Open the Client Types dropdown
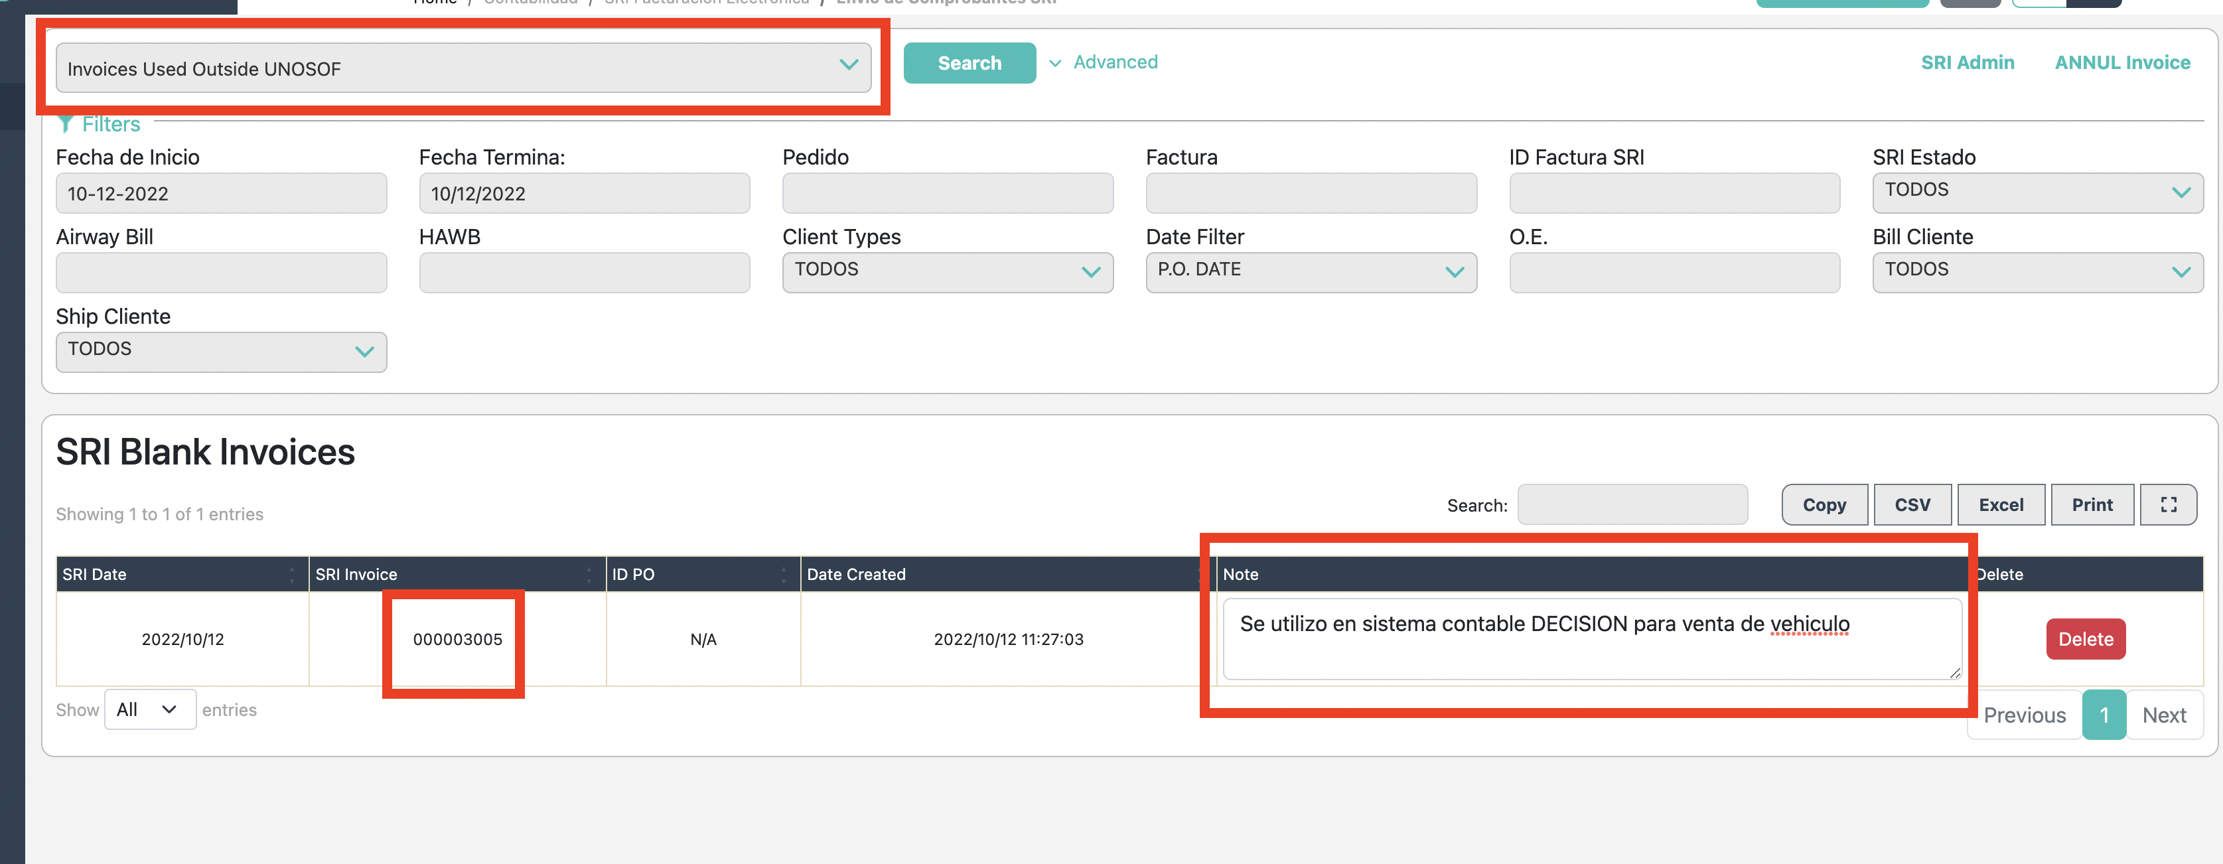Image resolution: width=2223 pixels, height=864 pixels. (x=947, y=271)
